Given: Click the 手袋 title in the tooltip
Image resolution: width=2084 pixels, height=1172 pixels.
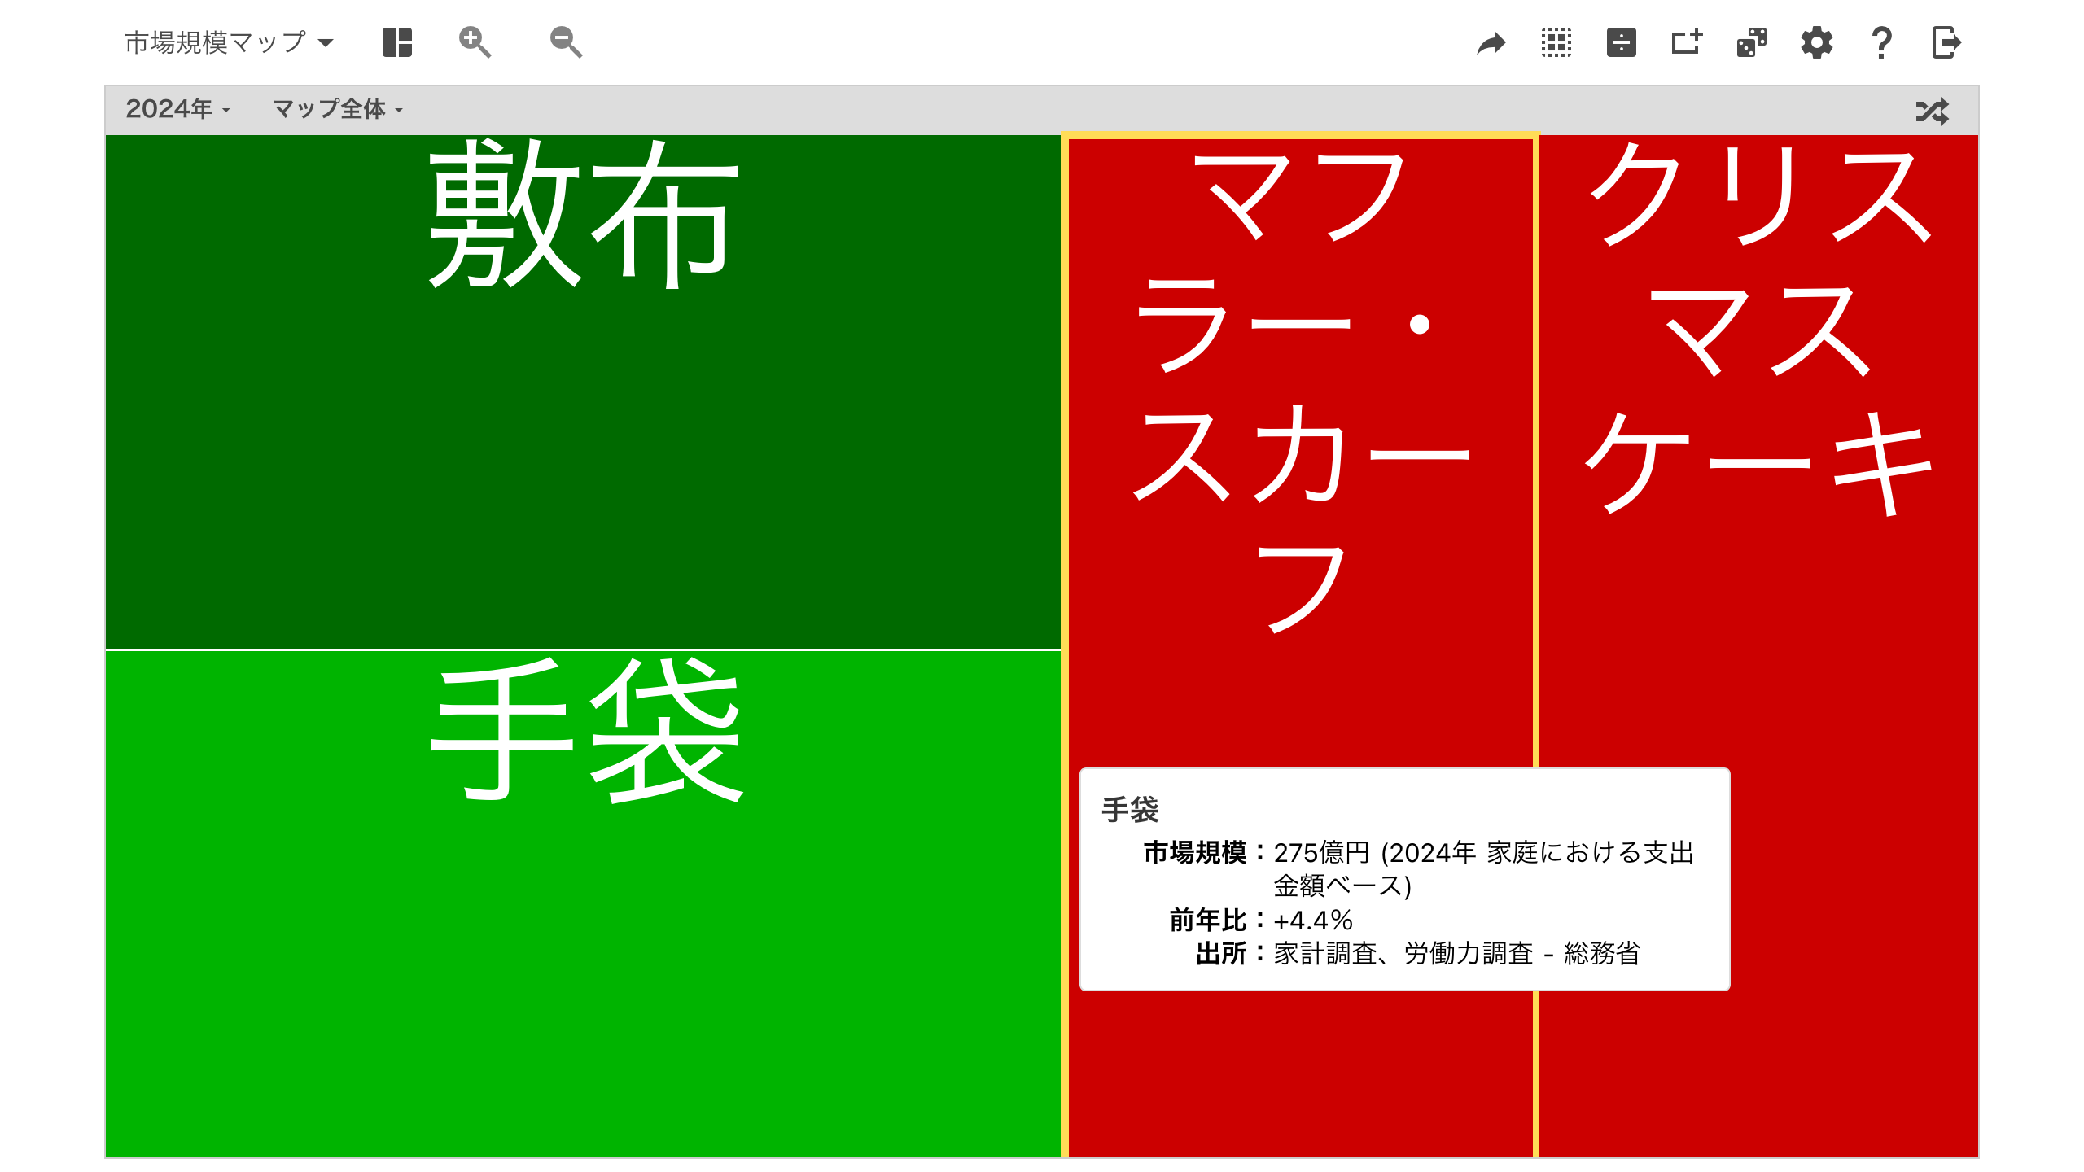Looking at the screenshot, I should tap(1130, 810).
